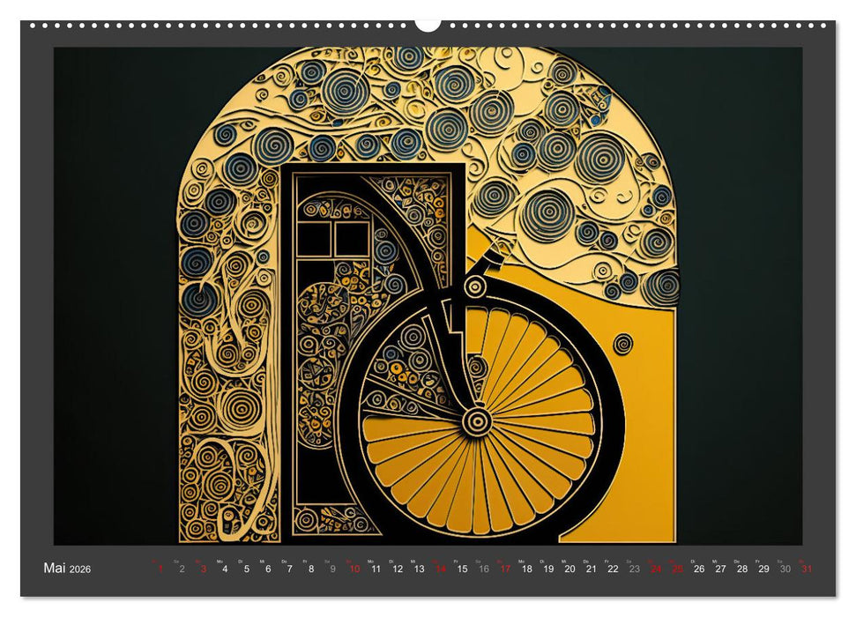Select red date 24 in the calendar
The height and width of the screenshot is (617, 856).
coord(656,569)
